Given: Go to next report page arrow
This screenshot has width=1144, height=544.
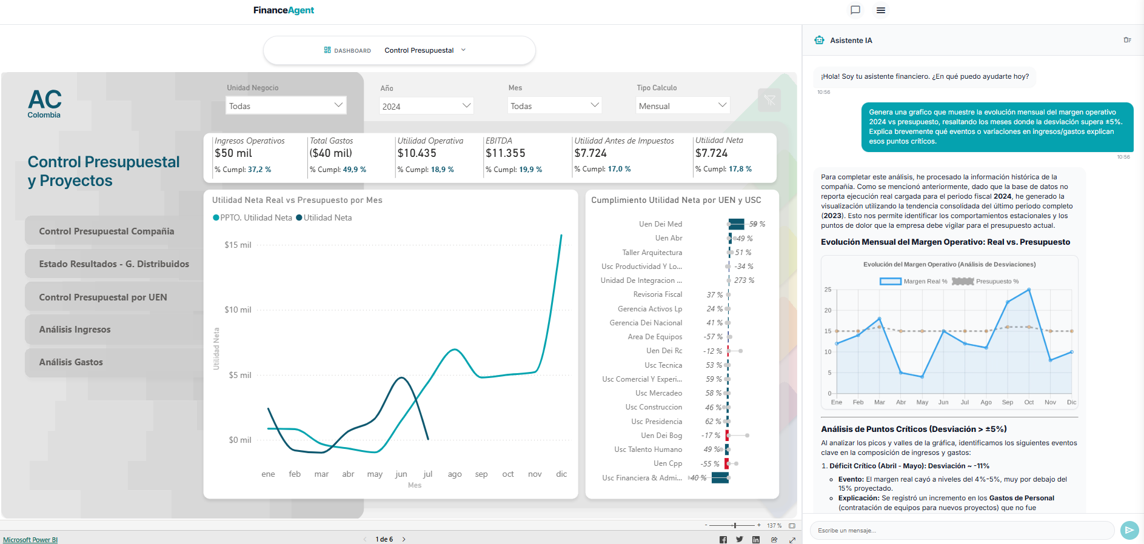Looking at the screenshot, I should click(404, 539).
